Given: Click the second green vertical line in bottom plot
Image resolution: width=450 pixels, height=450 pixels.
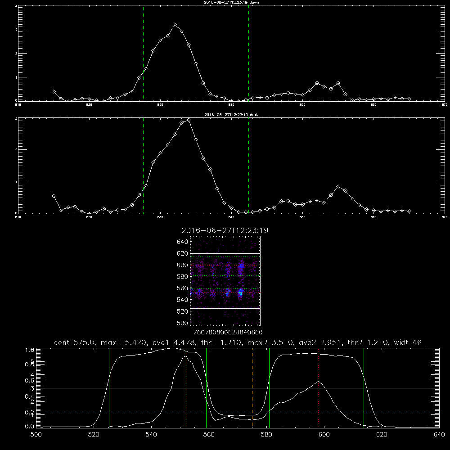Looking at the screenshot, I should point(207,388).
